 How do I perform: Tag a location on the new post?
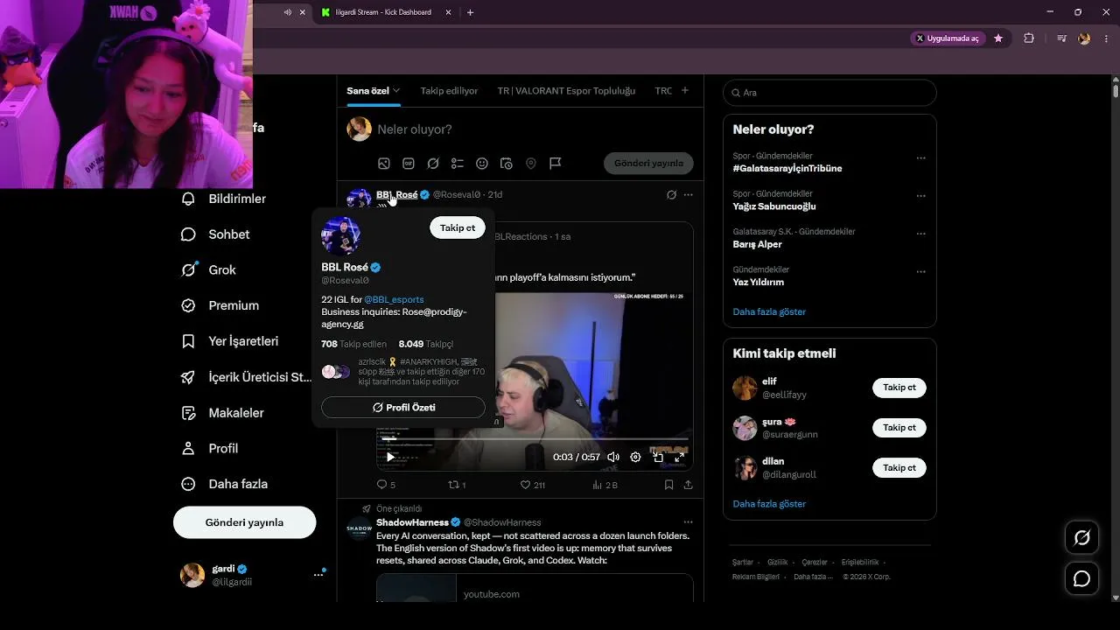coord(530,164)
